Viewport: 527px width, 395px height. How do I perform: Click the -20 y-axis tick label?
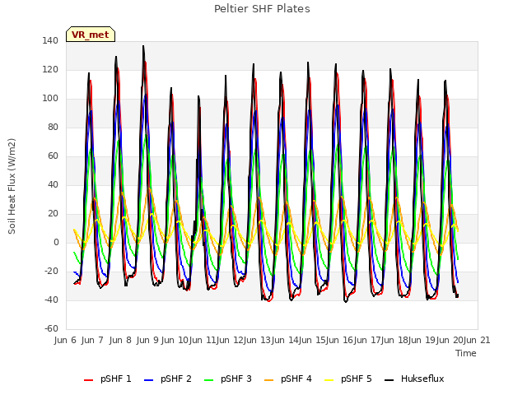coord(51,272)
